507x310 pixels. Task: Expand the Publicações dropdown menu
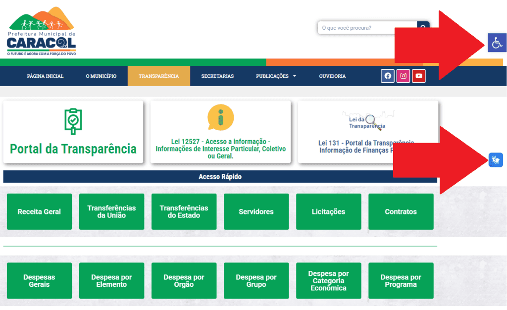click(276, 76)
